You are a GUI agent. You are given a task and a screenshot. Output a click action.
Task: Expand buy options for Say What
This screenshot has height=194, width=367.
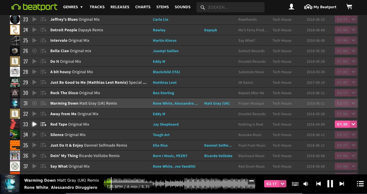click(x=354, y=166)
